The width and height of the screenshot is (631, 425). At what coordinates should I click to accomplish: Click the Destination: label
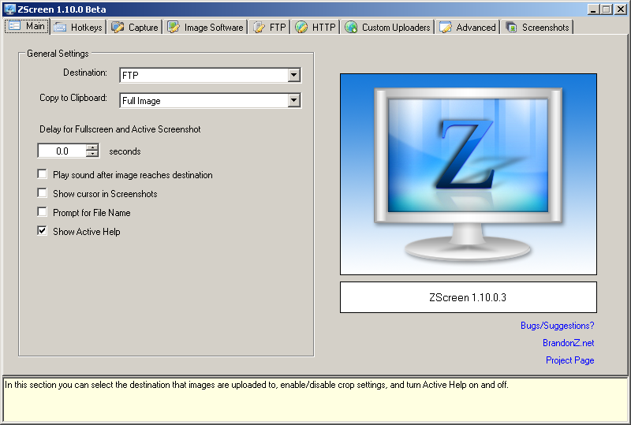coord(85,73)
